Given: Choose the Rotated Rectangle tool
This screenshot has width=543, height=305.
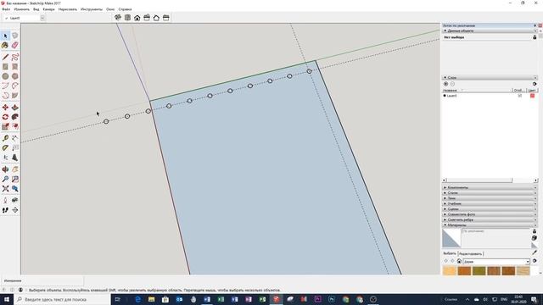Looking at the screenshot, I should pos(15,67).
